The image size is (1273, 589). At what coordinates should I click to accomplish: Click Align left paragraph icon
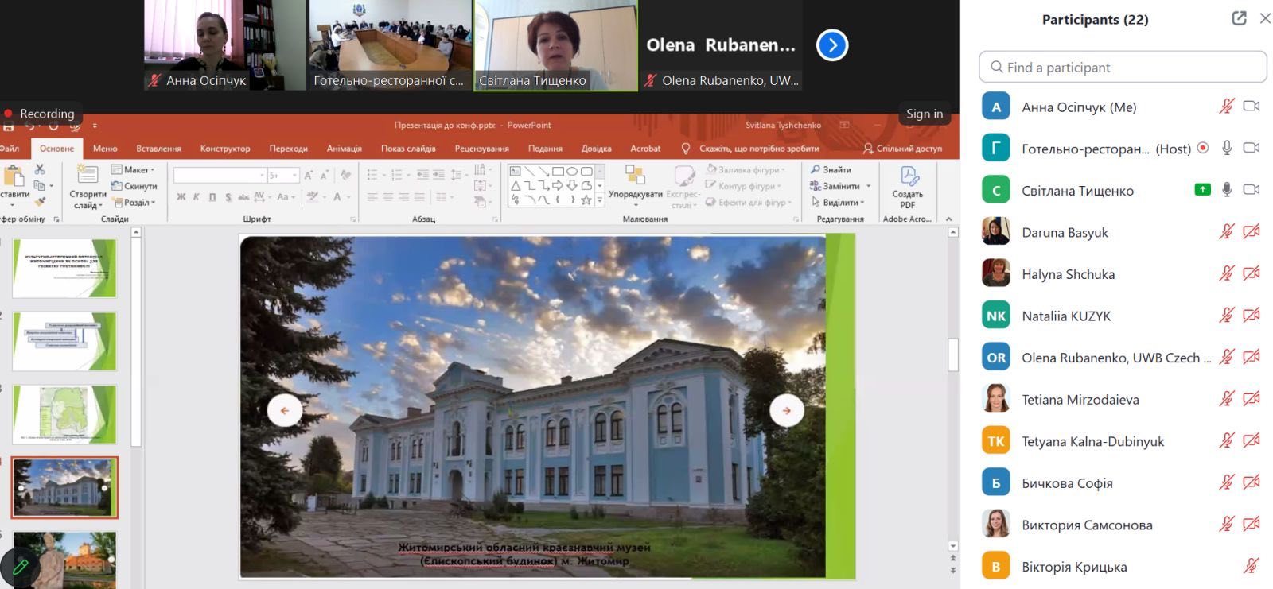pos(372,197)
